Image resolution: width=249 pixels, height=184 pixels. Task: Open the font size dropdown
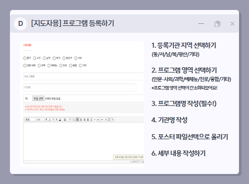[x=40, y=119]
